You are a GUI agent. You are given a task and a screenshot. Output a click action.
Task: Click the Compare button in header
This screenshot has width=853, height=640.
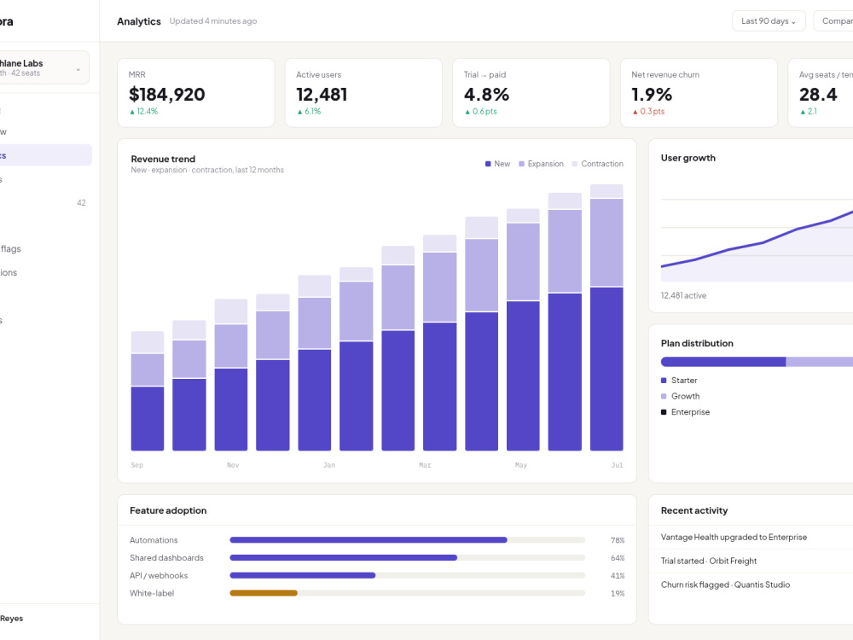(833, 21)
